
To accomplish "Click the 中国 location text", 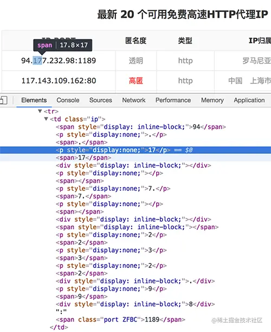I will point(235,80).
